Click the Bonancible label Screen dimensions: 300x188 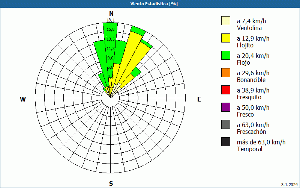tap(251, 80)
